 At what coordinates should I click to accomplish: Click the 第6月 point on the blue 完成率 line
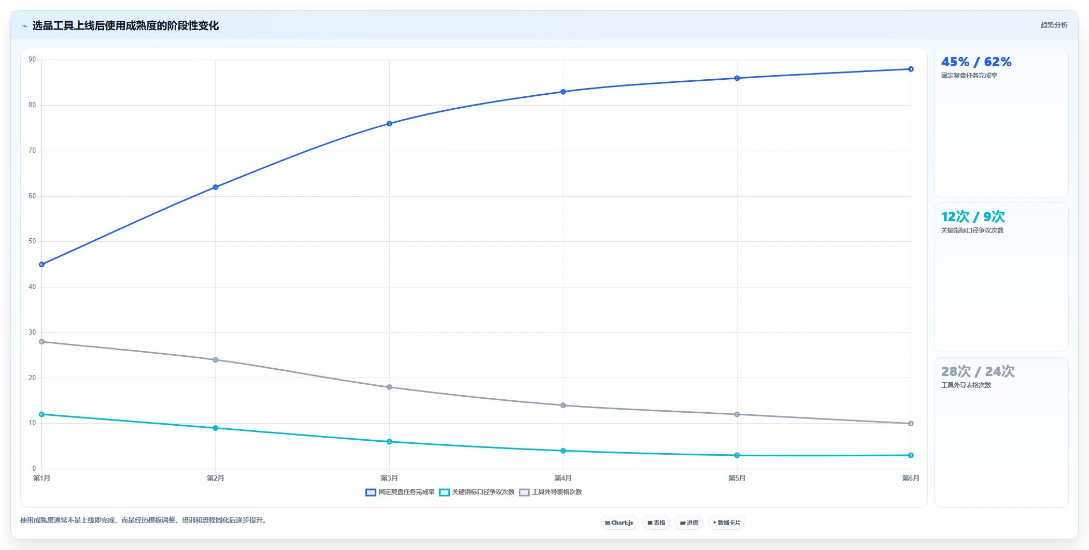(x=911, y=69)
